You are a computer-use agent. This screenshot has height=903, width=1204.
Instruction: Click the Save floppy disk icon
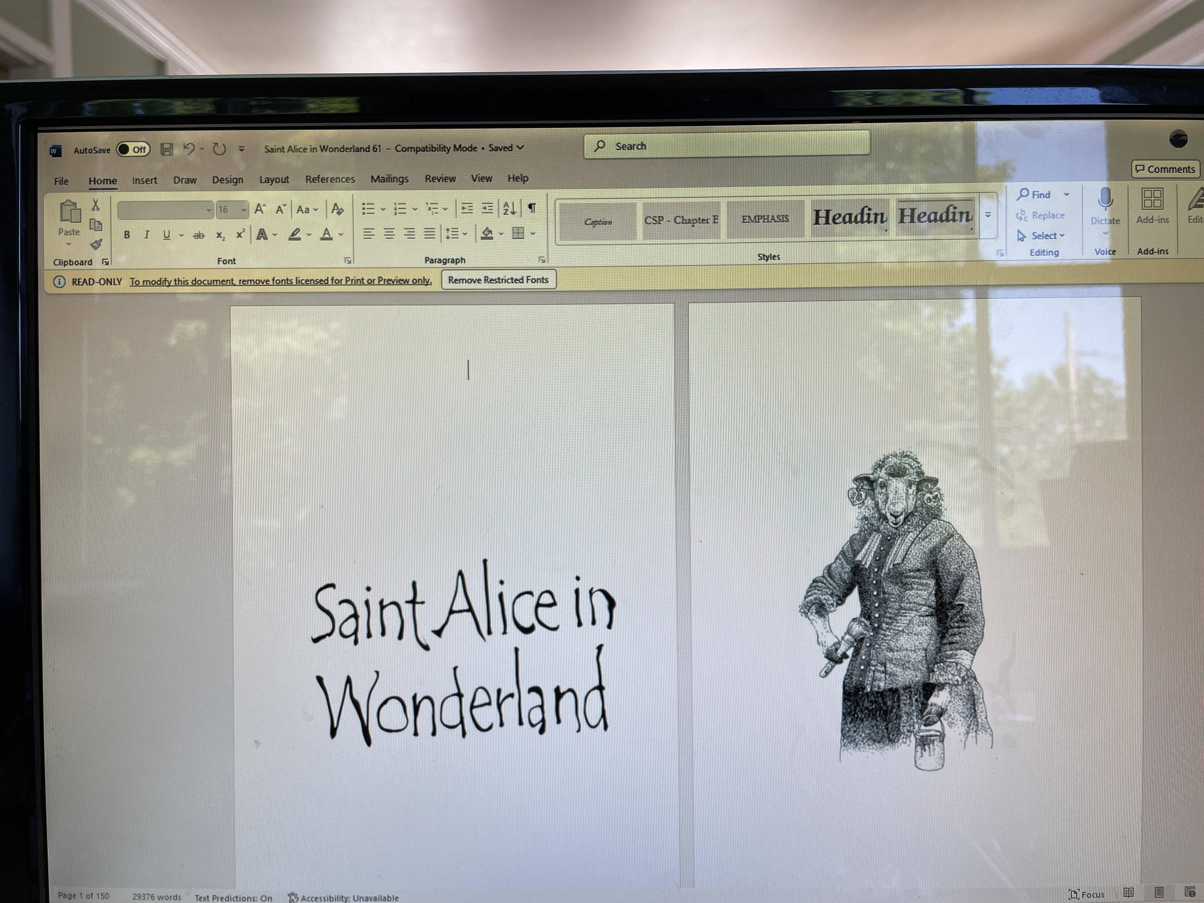click(x=167, y=149)
